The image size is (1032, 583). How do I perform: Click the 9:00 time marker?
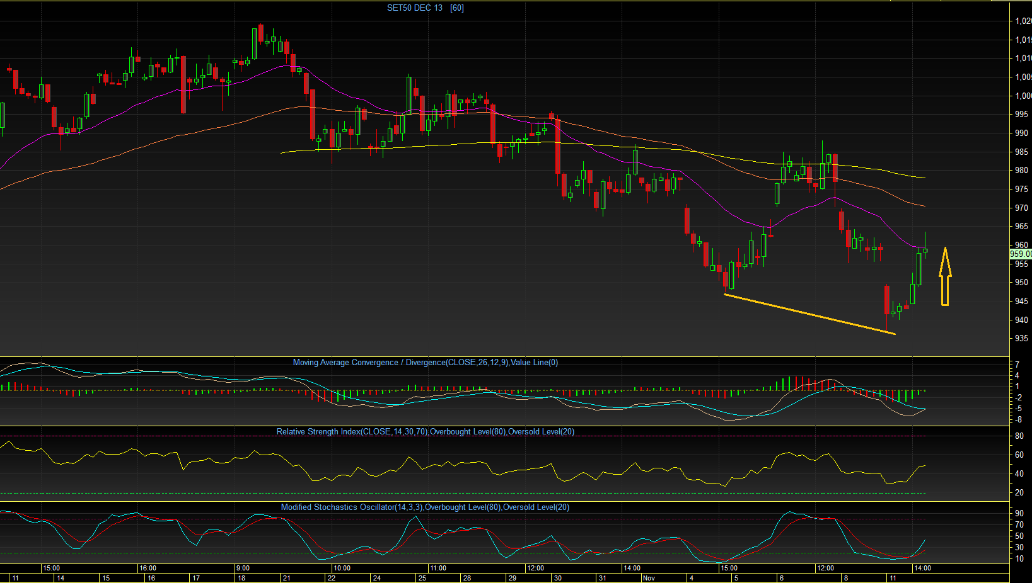point(243,568)
